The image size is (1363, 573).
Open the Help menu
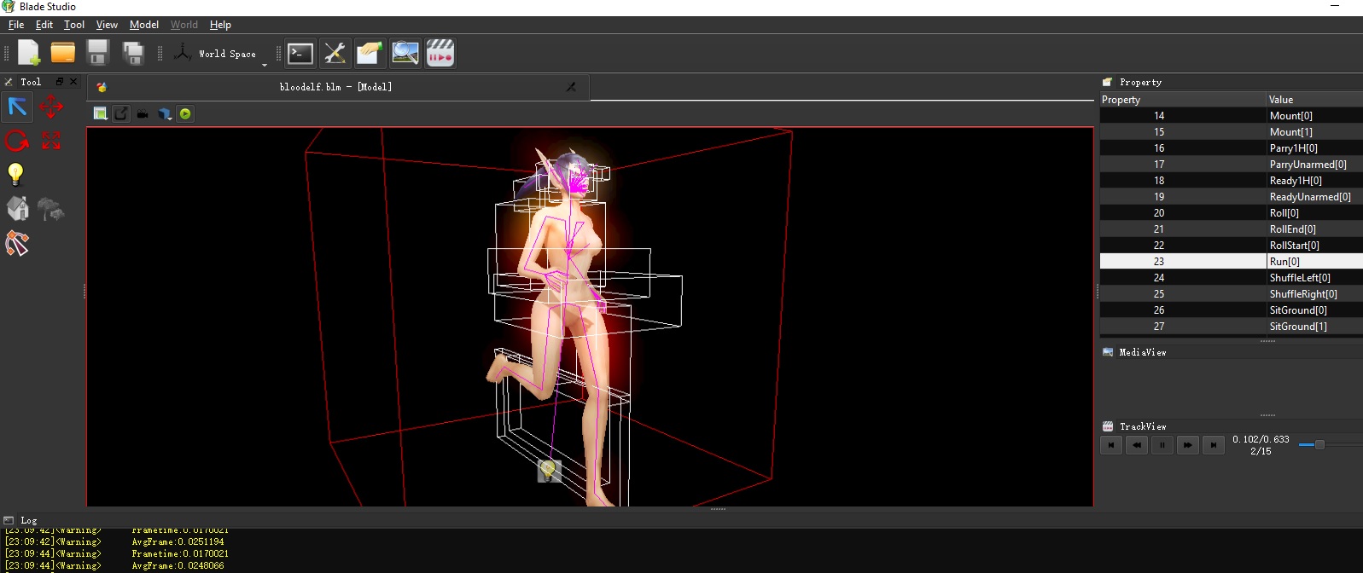pos(220,25)
